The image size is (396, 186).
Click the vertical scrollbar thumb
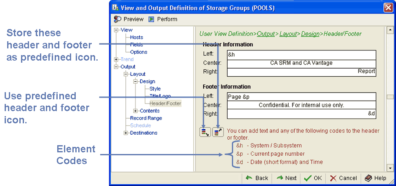391,97
